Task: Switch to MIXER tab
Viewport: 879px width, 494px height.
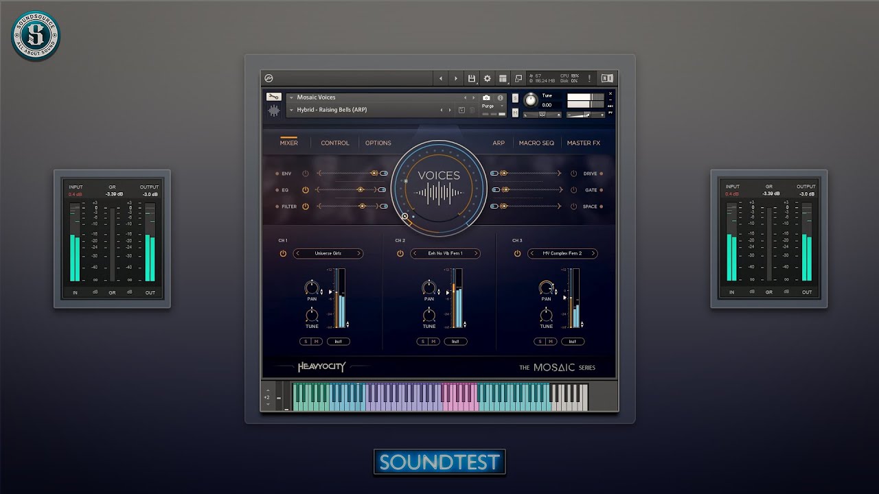Action: point(288,143)
